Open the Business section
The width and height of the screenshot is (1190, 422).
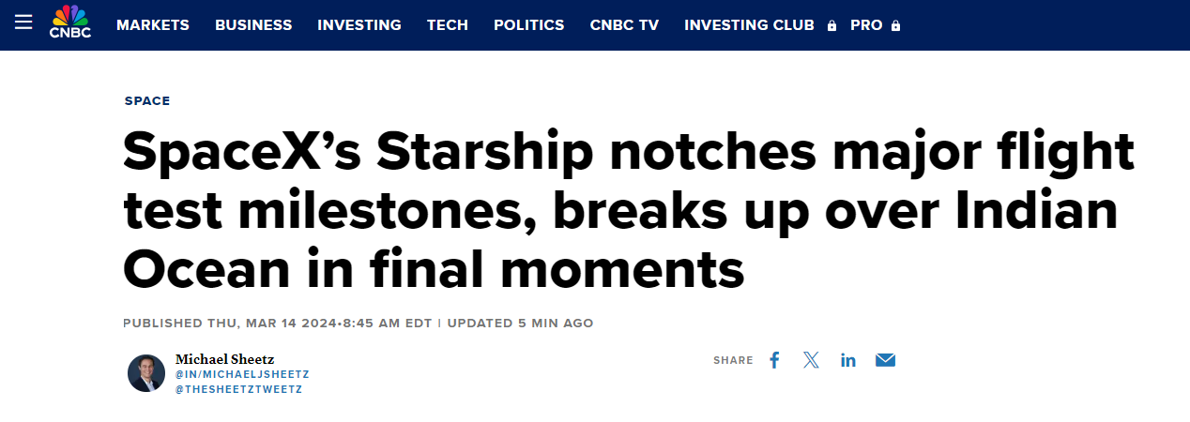[x=253, y=25]
